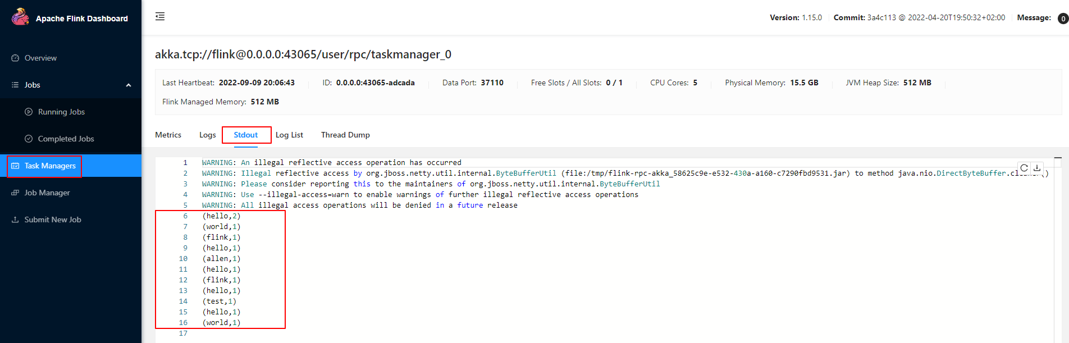Click the line suggesting --illegal-access=warn
Viewport: 1069px width, 343px height.
420,194
